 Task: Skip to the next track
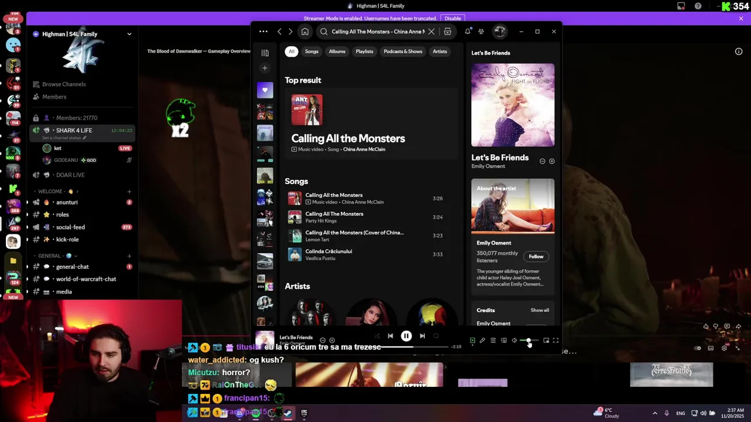[x=422, y=336]
